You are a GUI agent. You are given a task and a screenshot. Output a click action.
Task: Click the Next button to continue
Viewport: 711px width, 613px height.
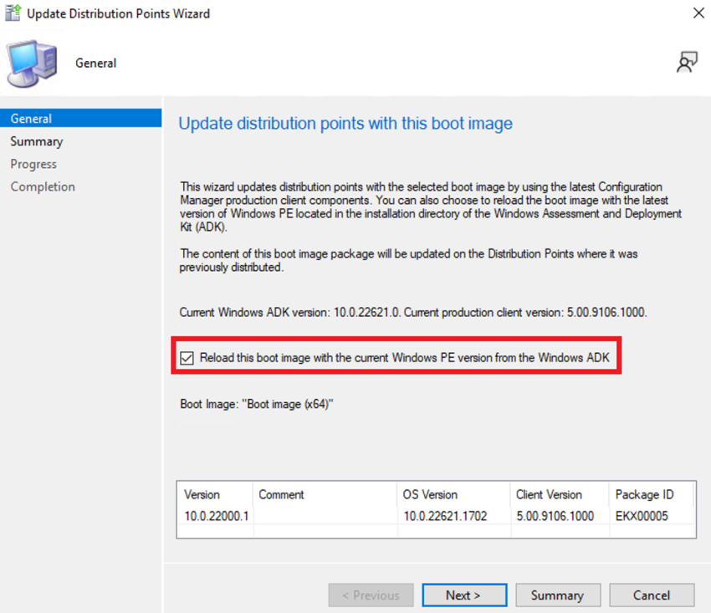[x=464, y=595]
